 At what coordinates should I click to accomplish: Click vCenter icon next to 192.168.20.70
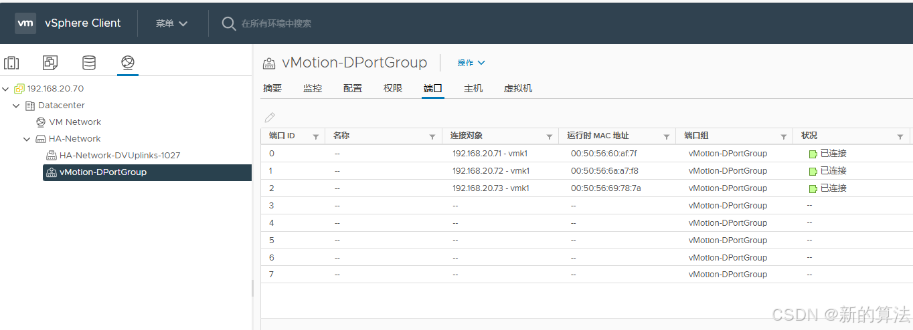pyautogui.click(x=19, y=89)
